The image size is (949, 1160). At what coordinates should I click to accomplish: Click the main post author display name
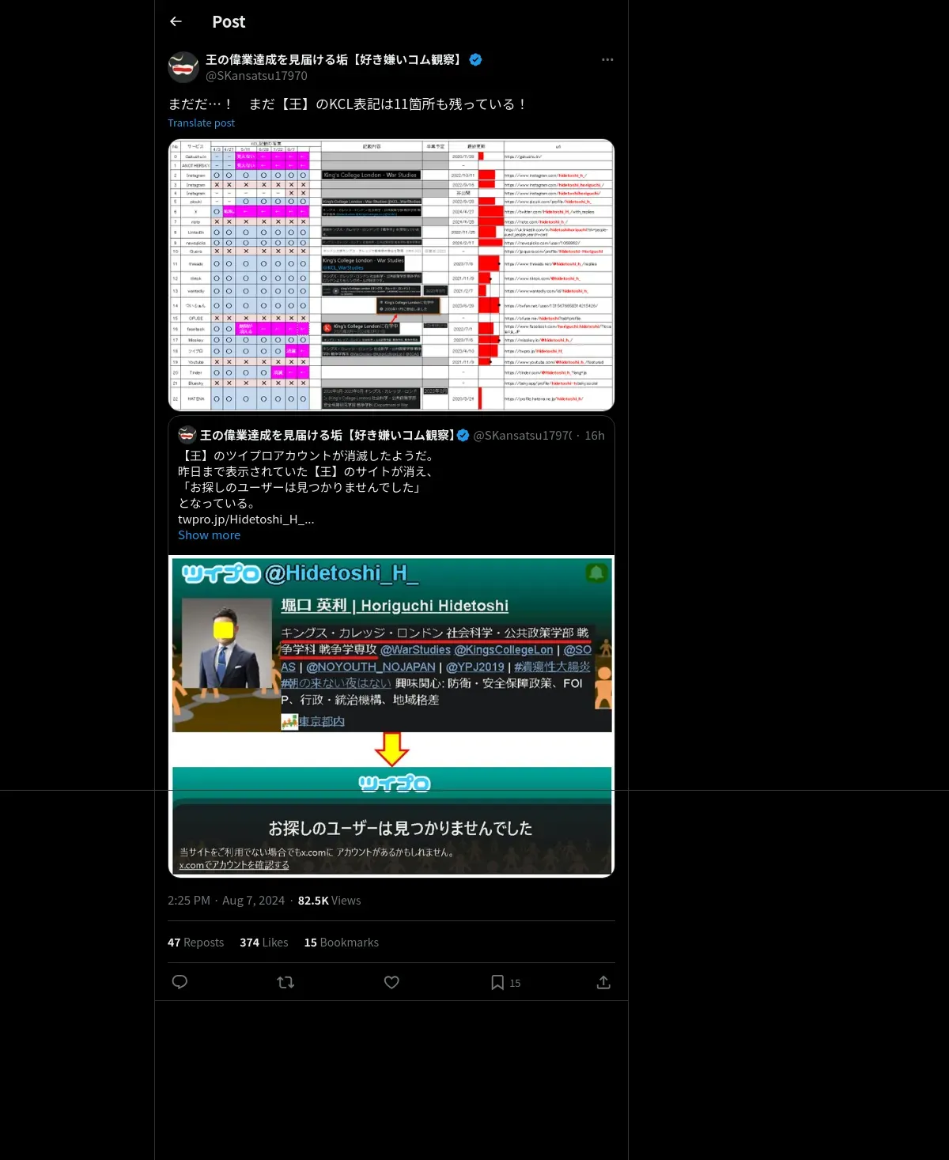pyautogui.click(x=335, y=59)
